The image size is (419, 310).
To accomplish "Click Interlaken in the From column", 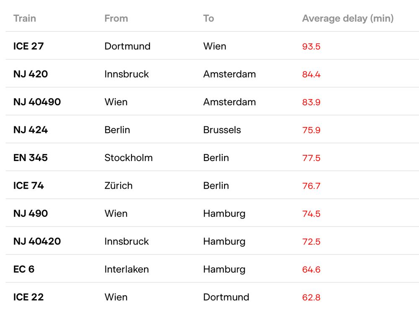I will (127, 269).
